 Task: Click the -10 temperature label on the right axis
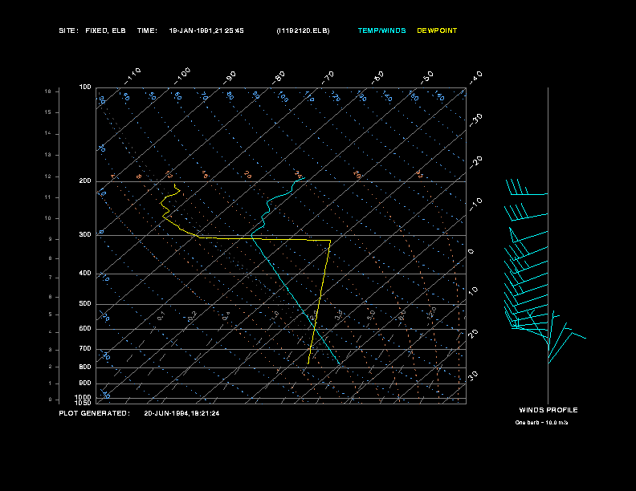pyautogui.click(x=475, y=205)
